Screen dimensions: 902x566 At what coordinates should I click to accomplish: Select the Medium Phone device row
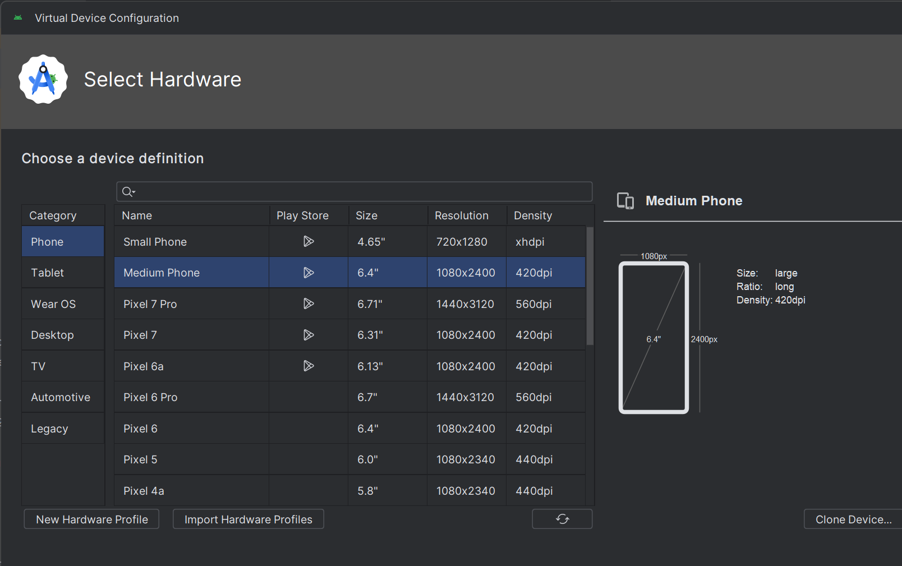click(x=350, y=273)
